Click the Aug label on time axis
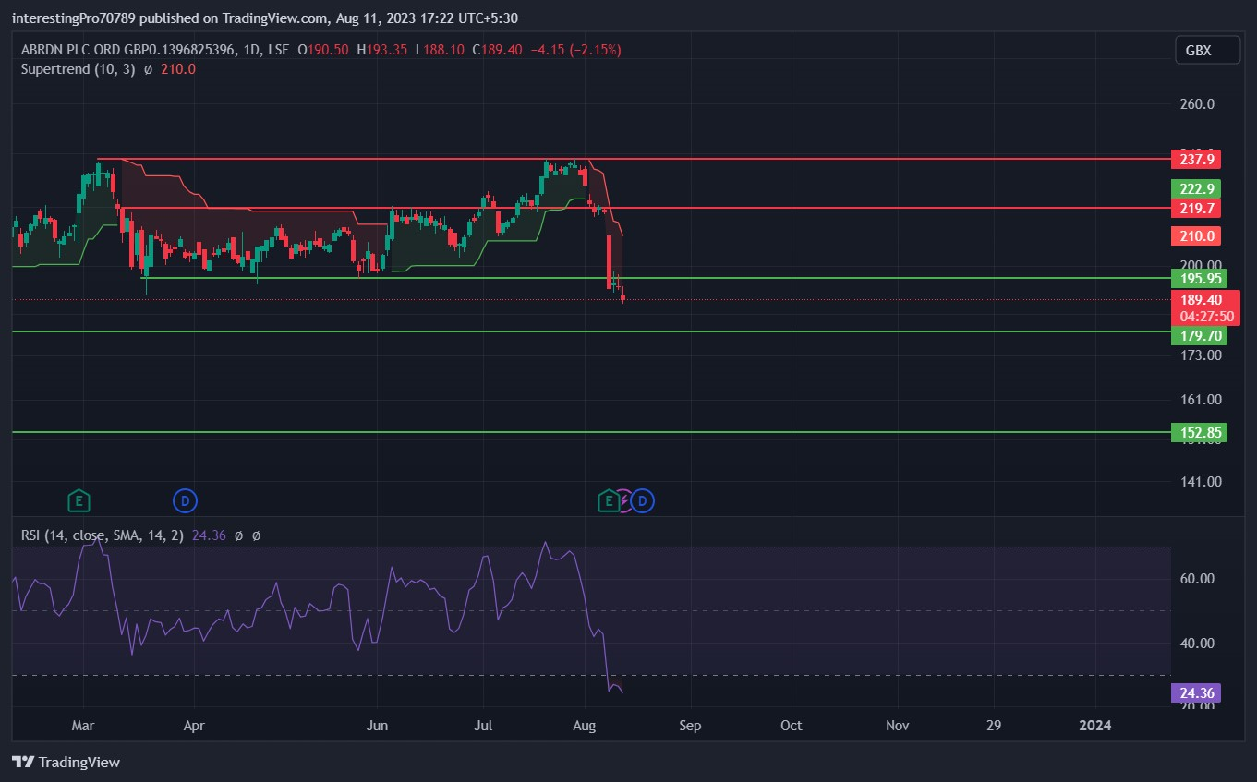Screen dimensions: 1257x782 pos(584,726)
